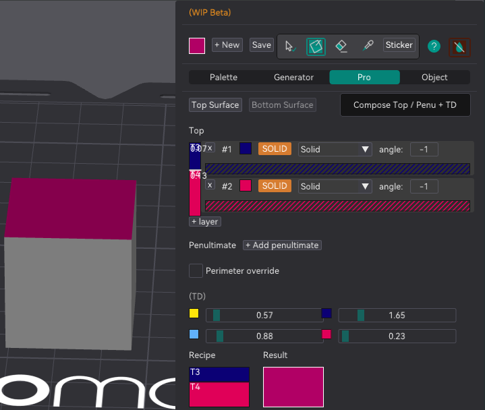Click the "(WIP Beta)" label
485x410 pixels.
click(x=210, y=13)
